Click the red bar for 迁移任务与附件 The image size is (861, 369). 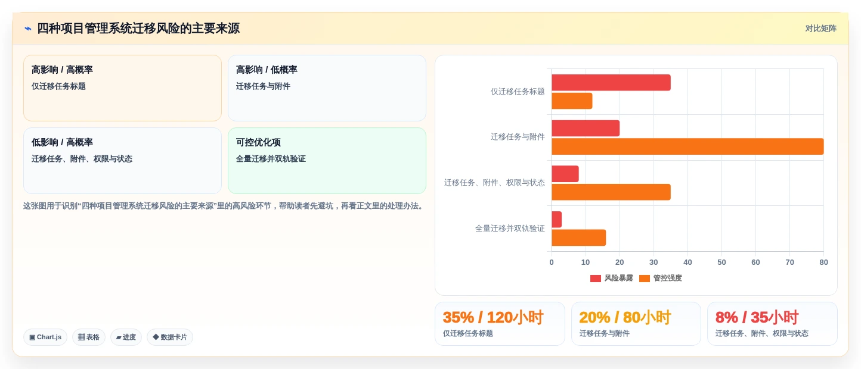pyautogui.click(x=586, y=129)
